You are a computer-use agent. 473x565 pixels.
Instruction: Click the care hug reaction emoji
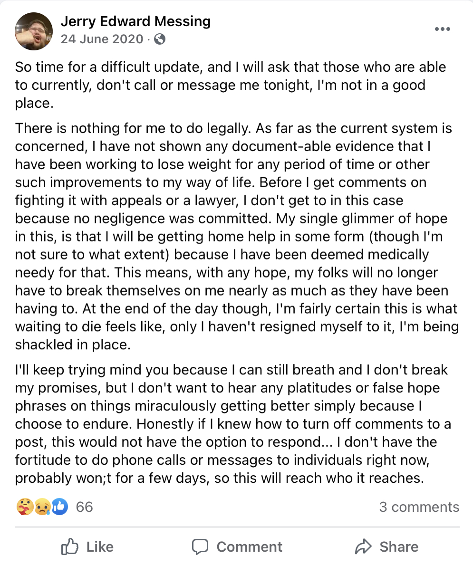[25, 507]
